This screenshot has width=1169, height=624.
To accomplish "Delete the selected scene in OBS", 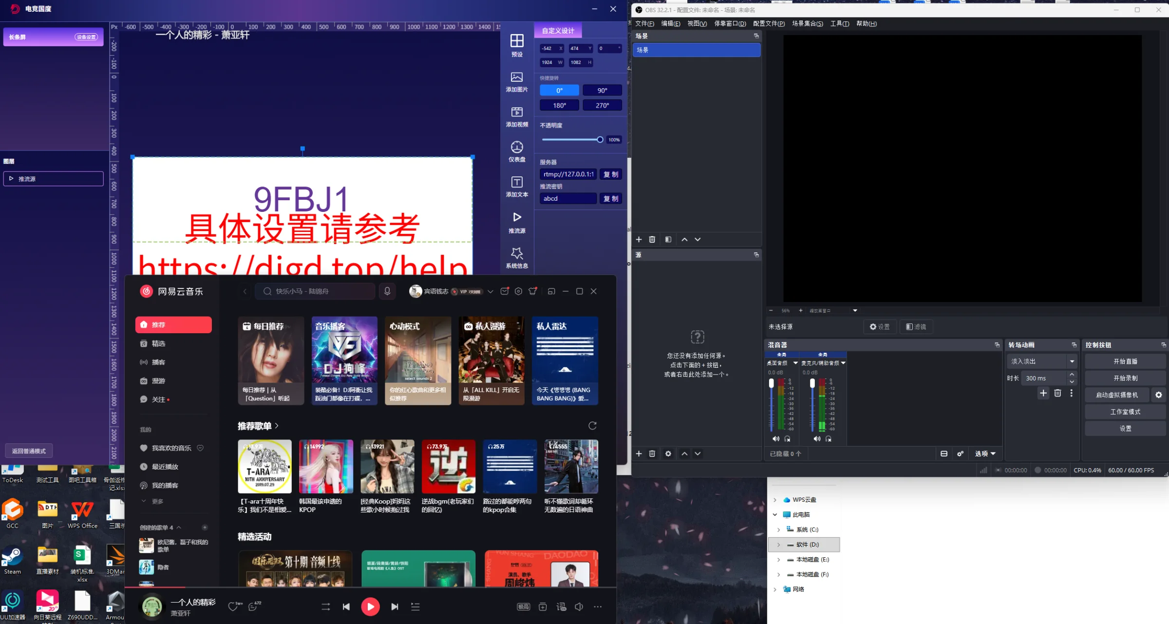I will coord(652,239).
